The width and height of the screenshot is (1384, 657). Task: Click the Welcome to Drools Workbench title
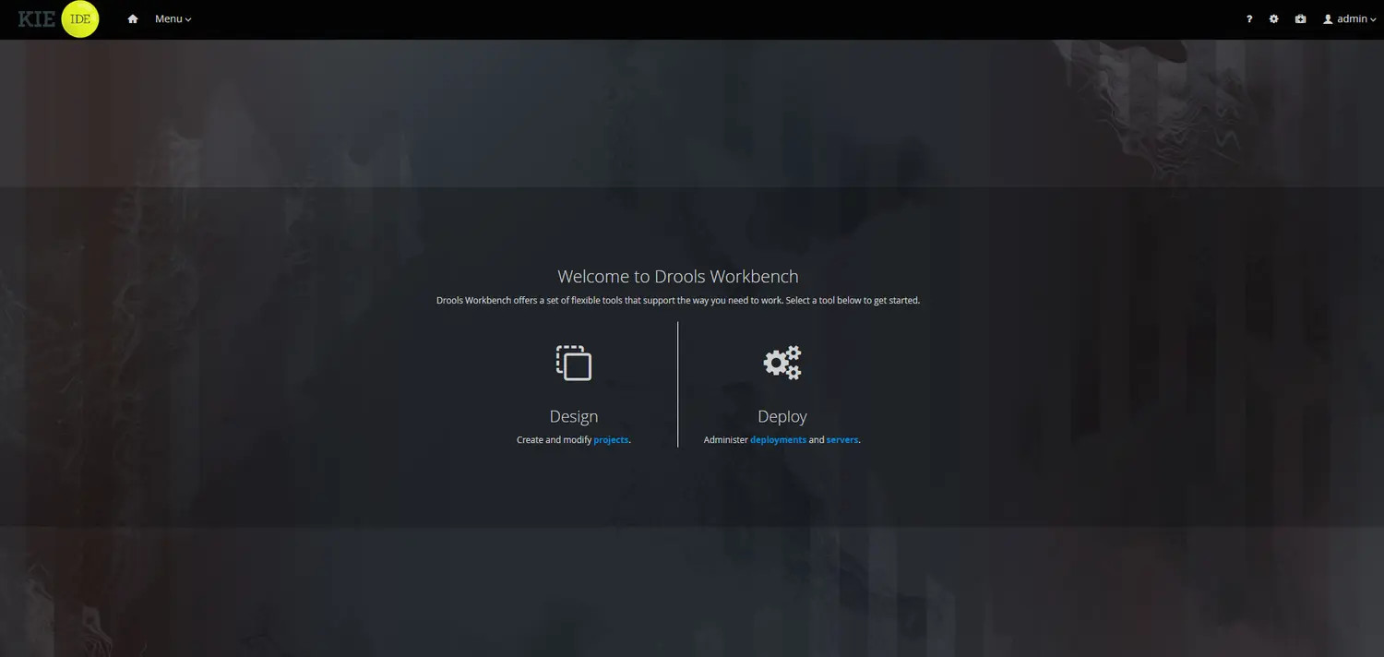point(678,277)
